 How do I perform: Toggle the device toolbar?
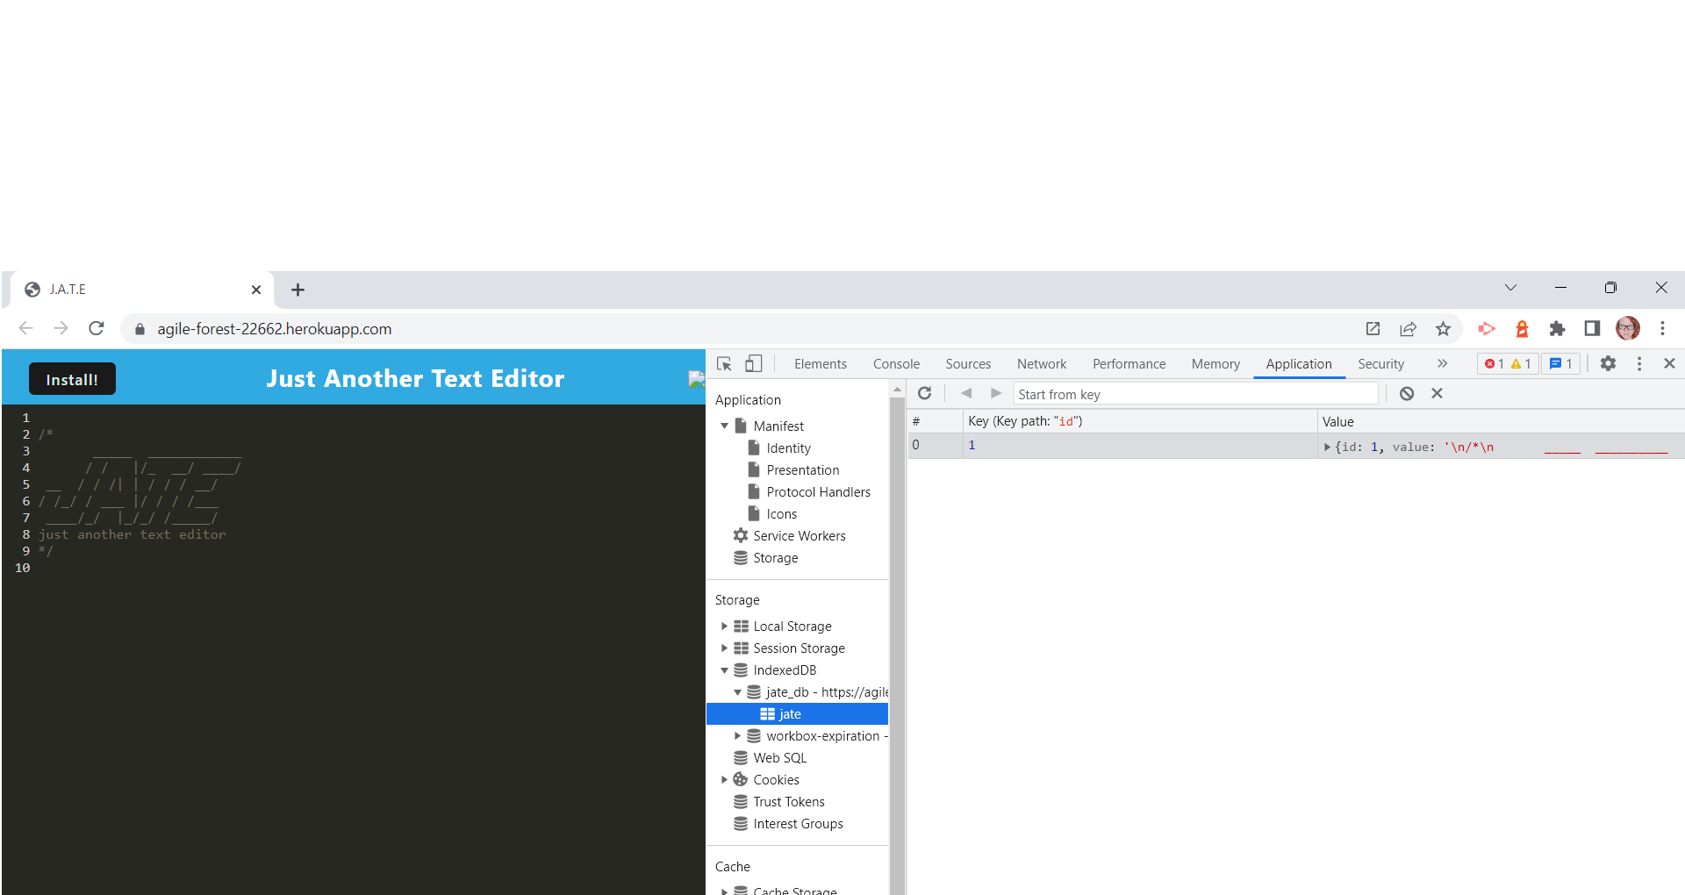(x=753, y=363)
